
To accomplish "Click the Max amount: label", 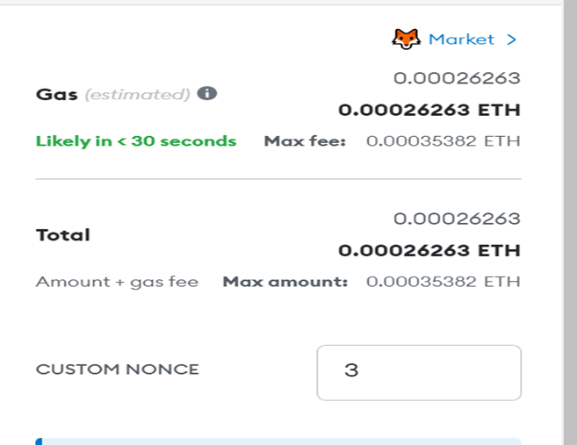I will tap(285, 282).
